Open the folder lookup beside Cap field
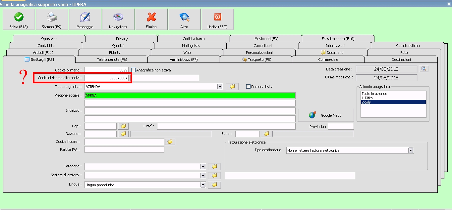The image size is (452, 210). click(x=123, y=126)
